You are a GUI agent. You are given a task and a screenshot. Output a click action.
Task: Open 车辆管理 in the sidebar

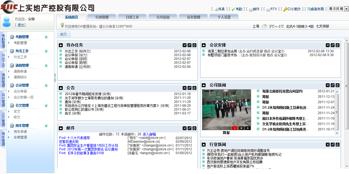20,137
